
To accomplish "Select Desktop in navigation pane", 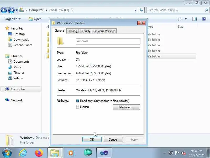I will (19, 34).
